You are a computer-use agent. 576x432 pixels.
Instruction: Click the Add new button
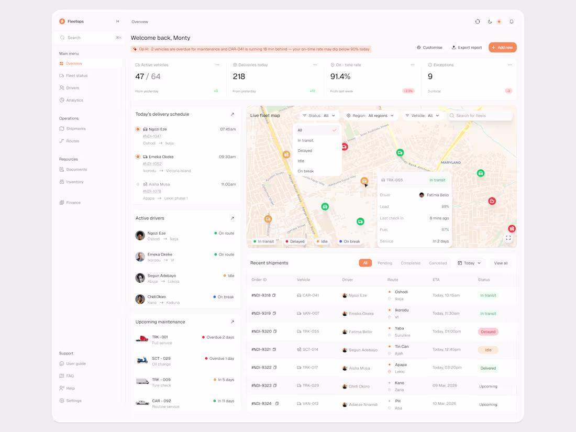tap(503, 47)
